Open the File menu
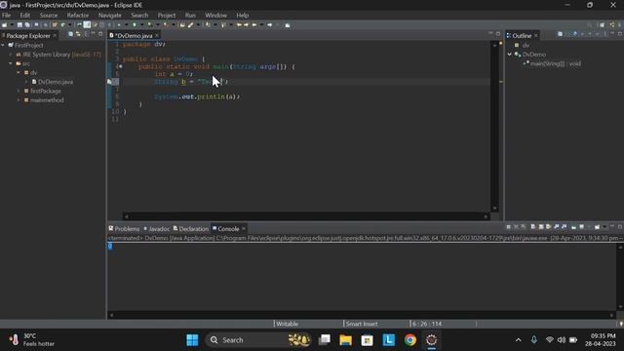 coord(7,16)
